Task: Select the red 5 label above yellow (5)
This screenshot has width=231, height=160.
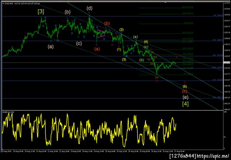Action: pyautogui.click(x=185, y=82)
